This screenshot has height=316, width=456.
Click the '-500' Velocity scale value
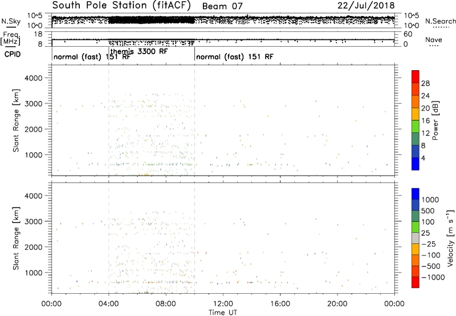click(x=430, y=266)
